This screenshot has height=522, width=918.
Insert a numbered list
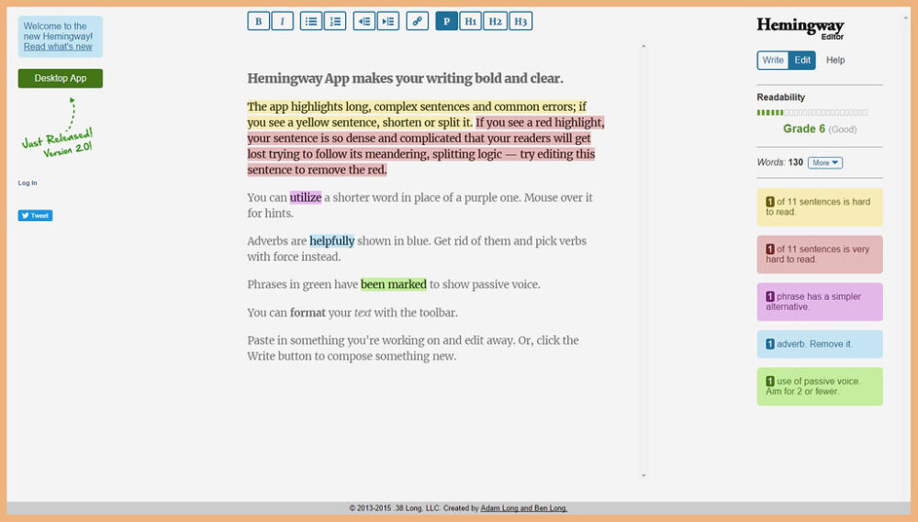pyautogui.click(x=335, y=21)
